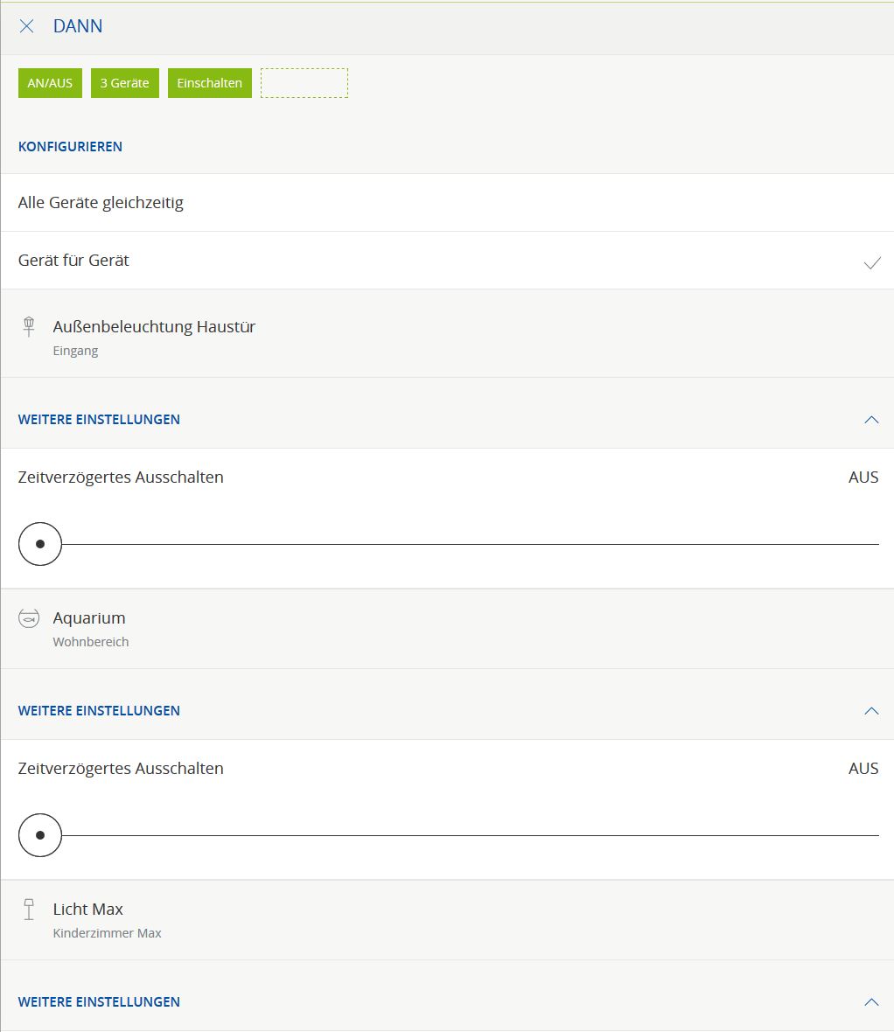Open the Außenbeleuchtung Haustür device entry
894x1032 pixels.
pyautogui.click(x=154, y=337)
